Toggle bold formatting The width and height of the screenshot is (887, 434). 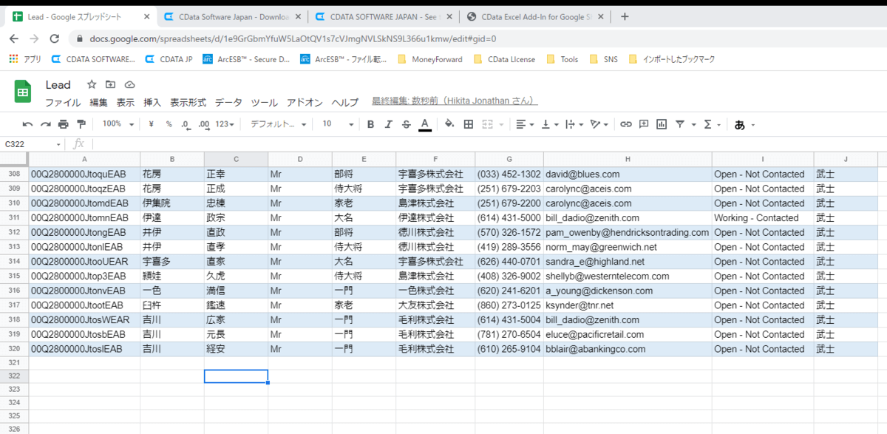click(x=370, y=124)
